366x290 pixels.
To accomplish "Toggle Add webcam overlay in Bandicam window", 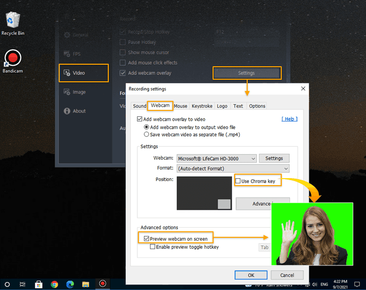I will (x=122, y=73).
